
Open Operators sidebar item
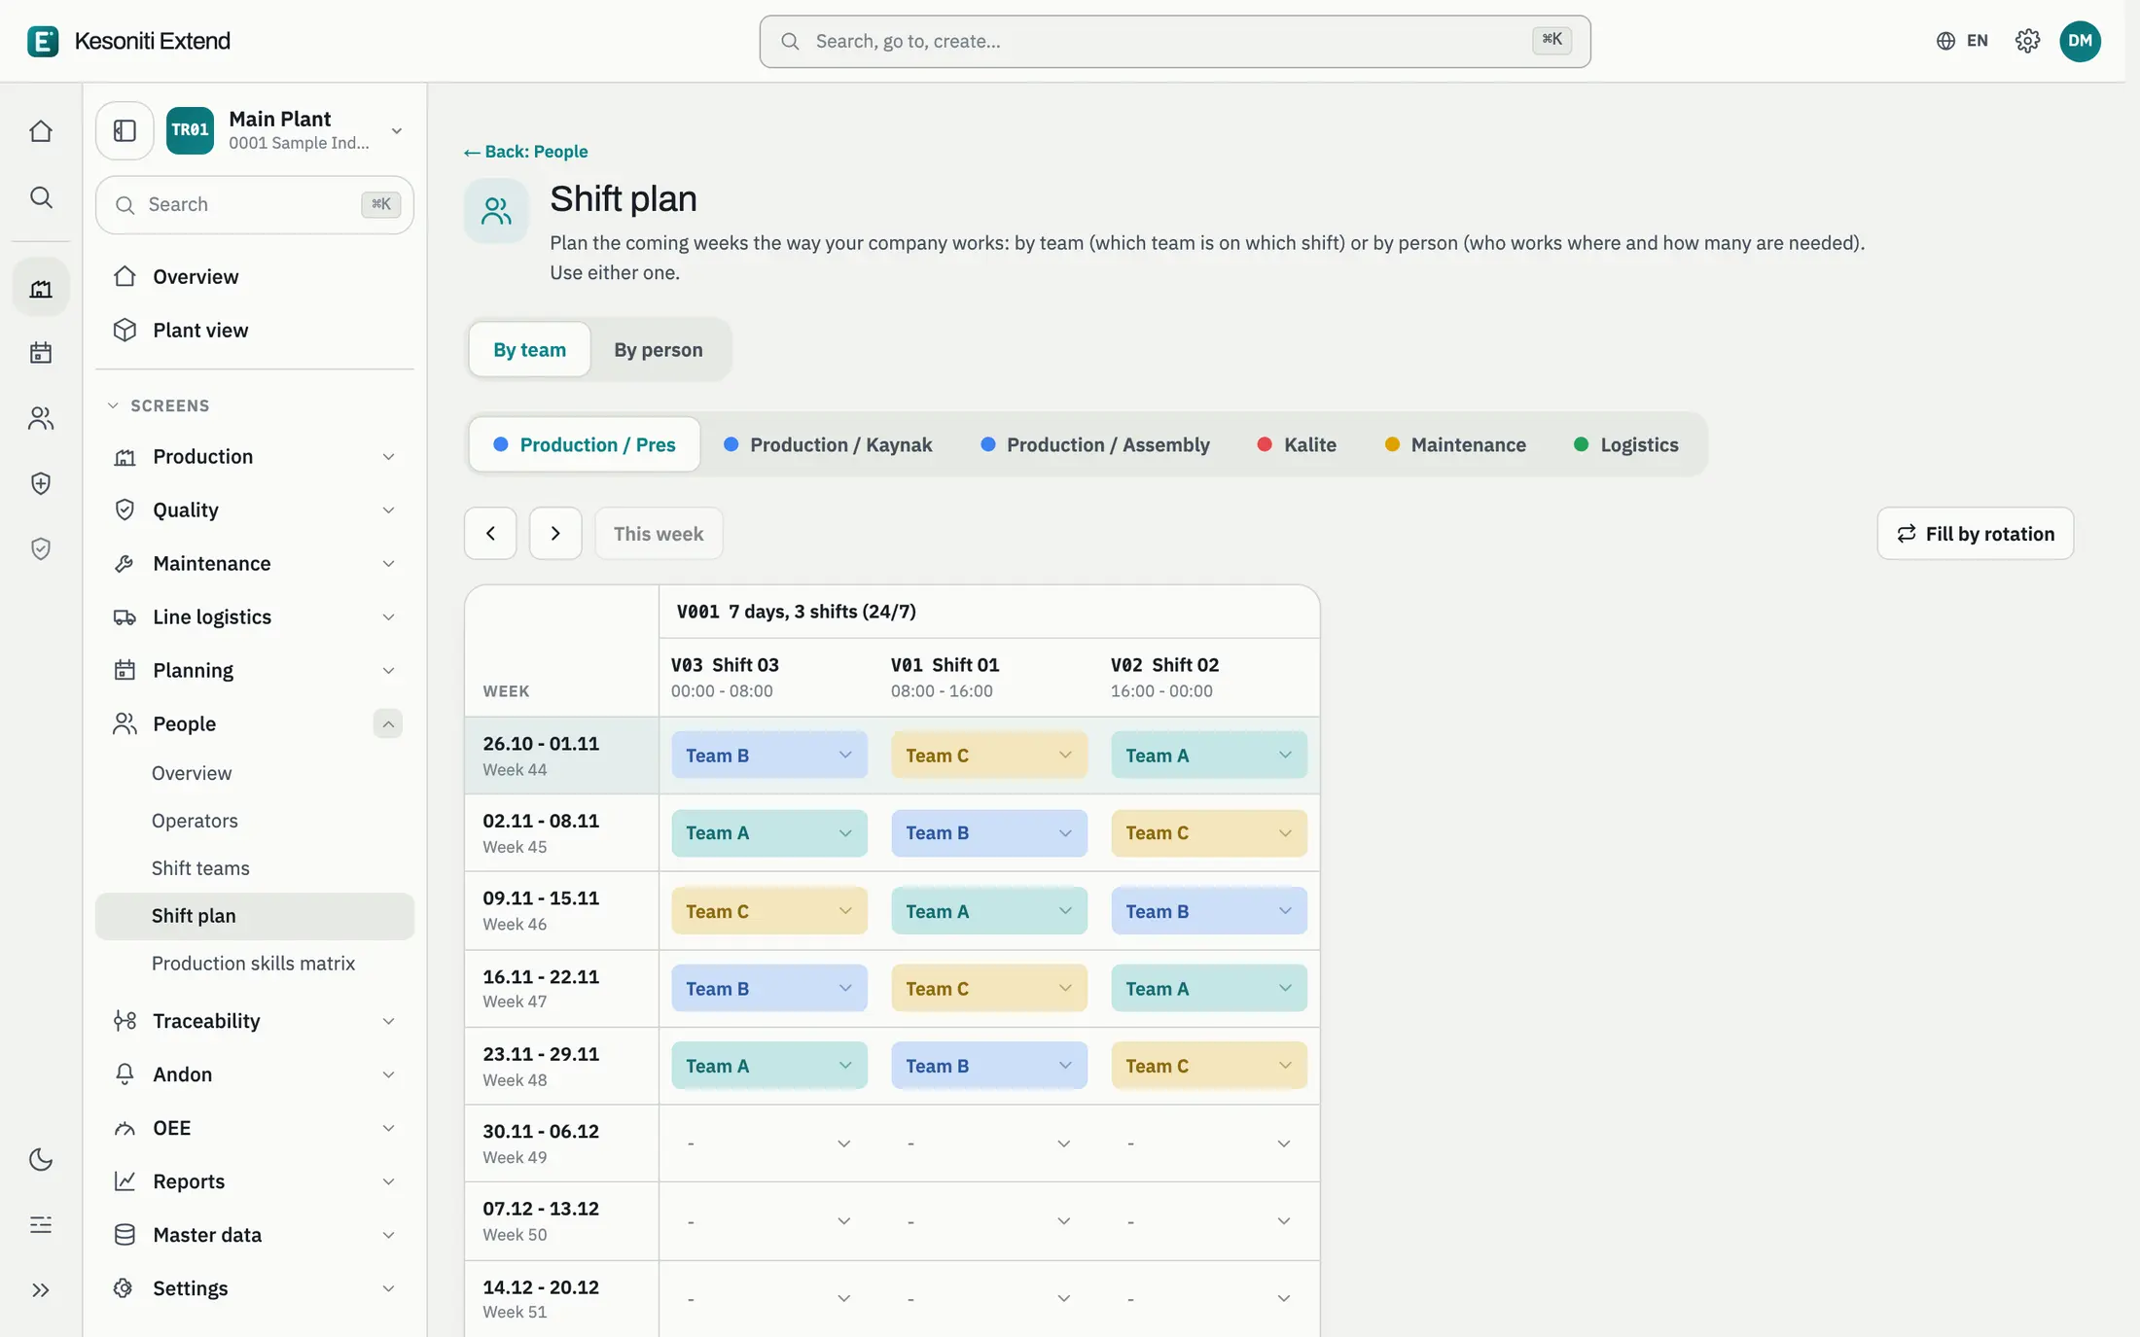tap(255, 821)
